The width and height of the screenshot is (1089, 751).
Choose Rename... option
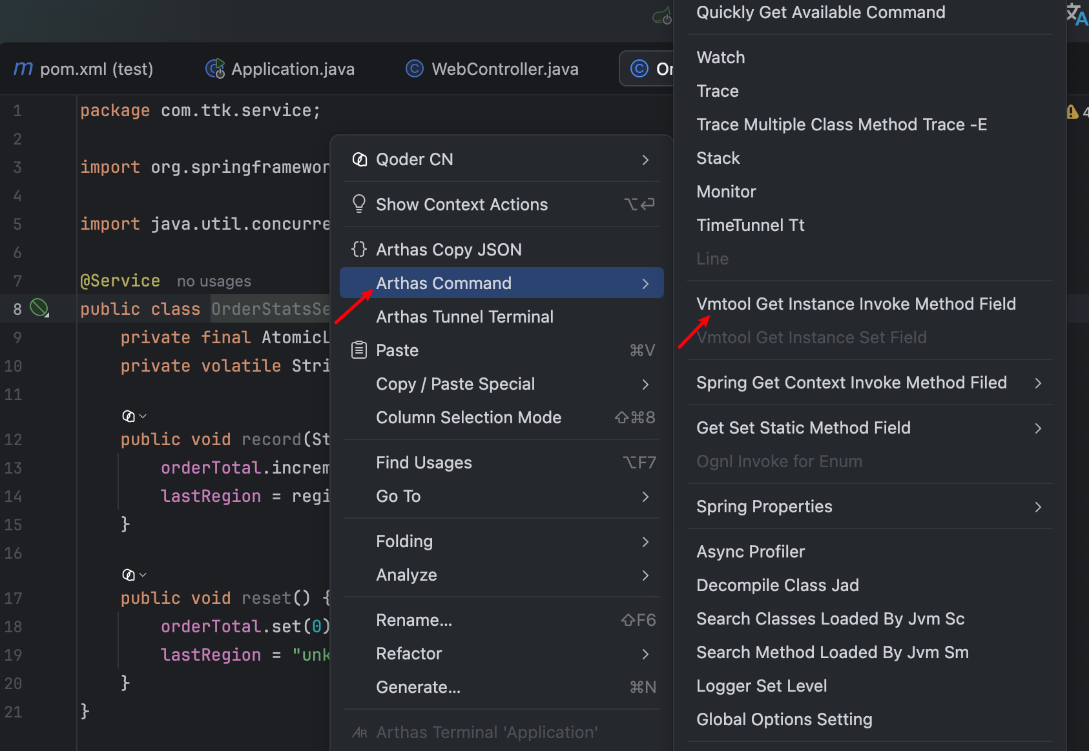(x=501, y=620)
